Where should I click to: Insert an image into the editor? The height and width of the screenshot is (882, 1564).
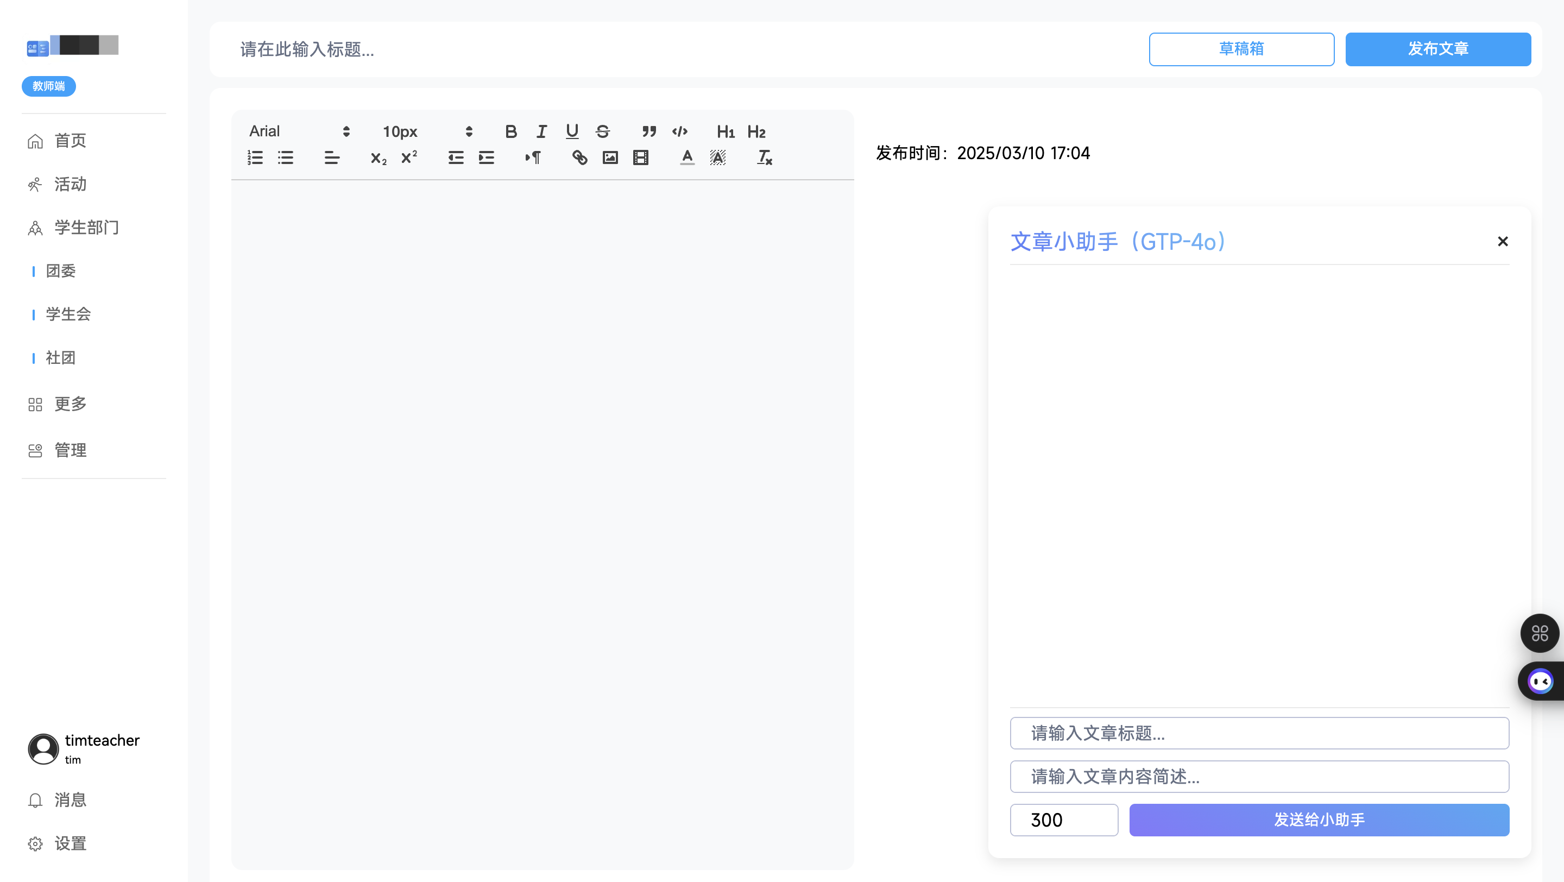point(609,158)
